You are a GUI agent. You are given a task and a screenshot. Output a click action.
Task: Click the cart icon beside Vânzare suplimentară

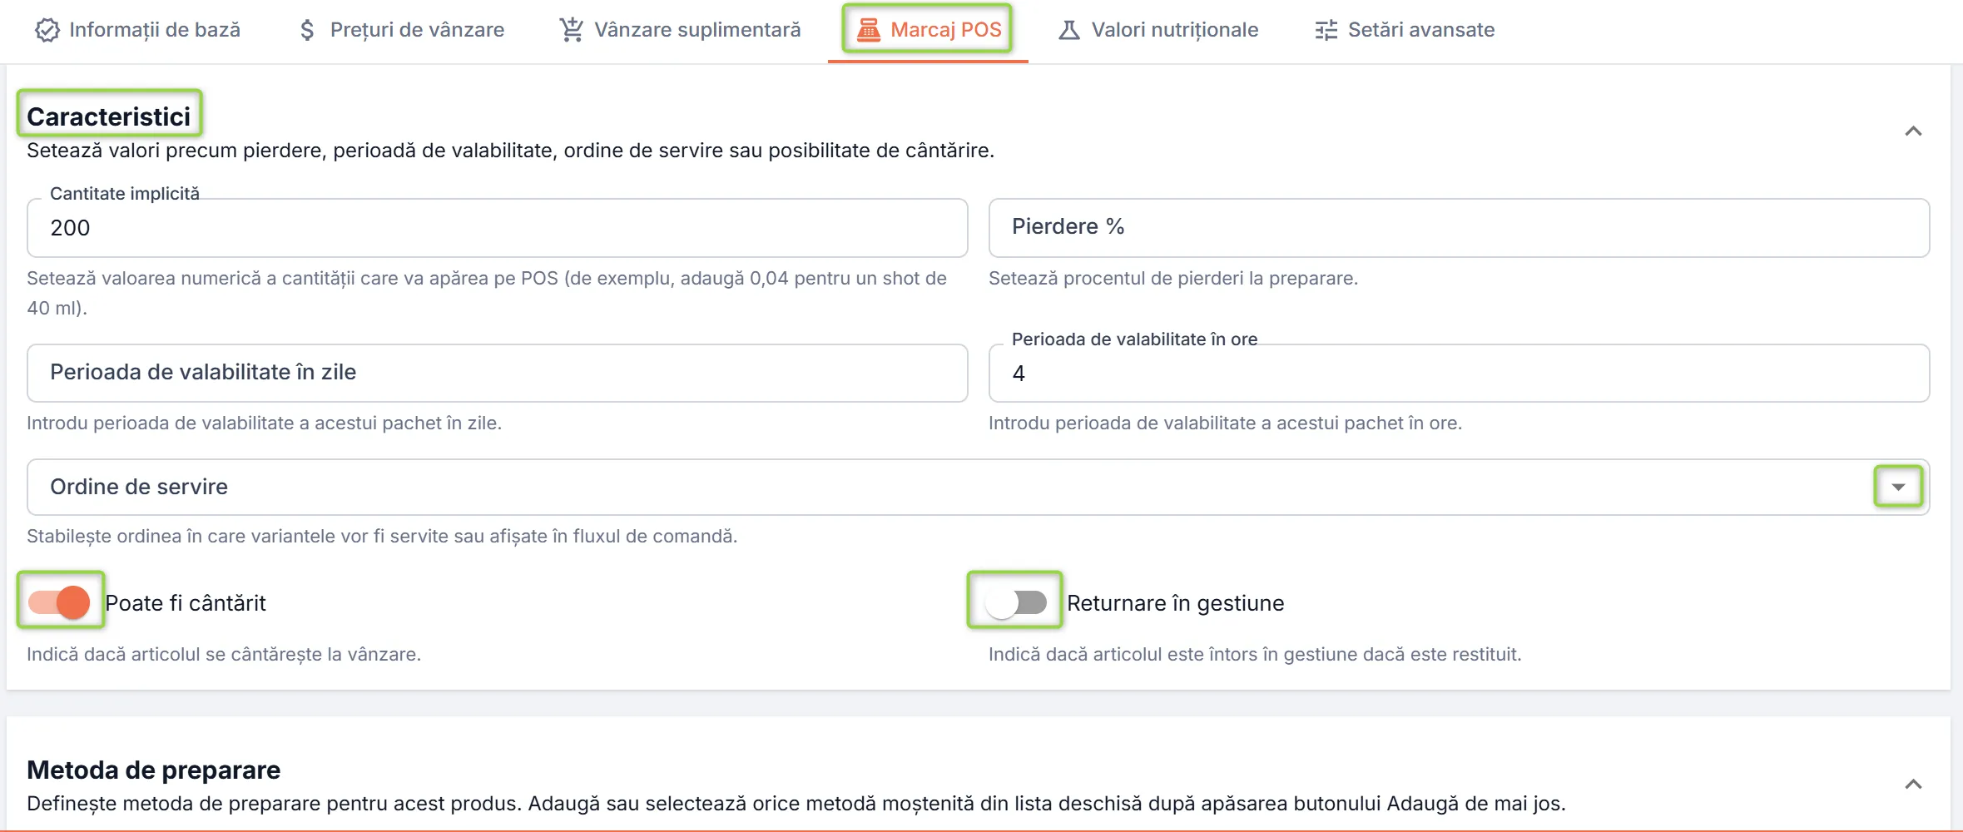coord(571,30)
